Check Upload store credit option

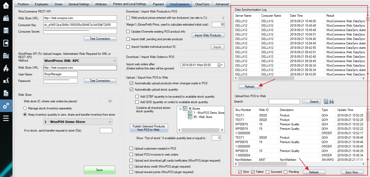coord(131,167)
